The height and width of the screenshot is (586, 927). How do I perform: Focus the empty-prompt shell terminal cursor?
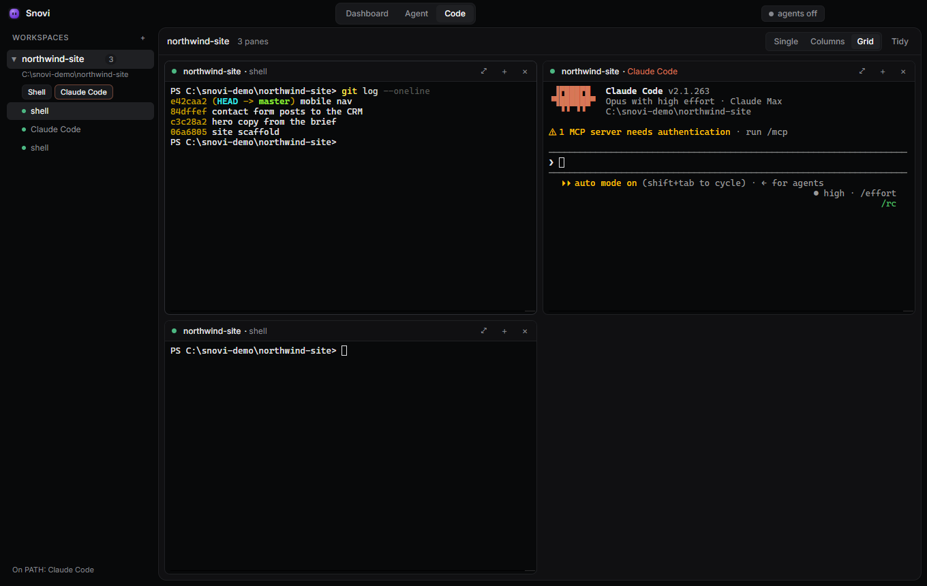[x=344, y=351]
